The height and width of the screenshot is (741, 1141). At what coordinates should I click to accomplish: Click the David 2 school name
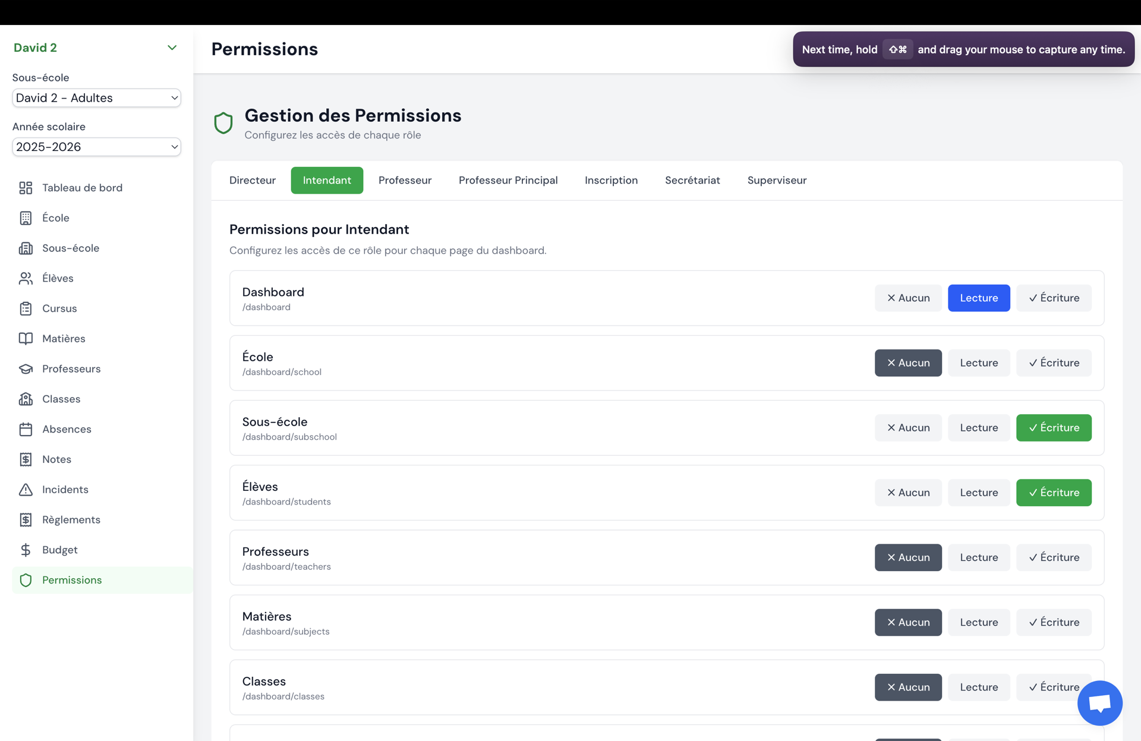coord(35,48)
